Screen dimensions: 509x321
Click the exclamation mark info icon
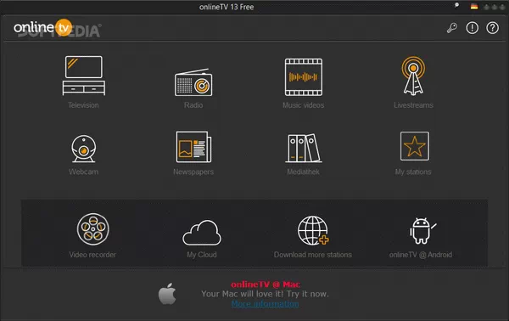472,28
